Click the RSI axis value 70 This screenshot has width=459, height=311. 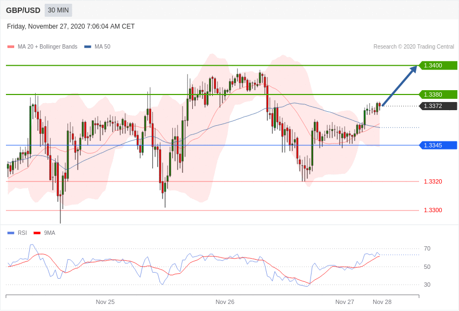[427, 248]
